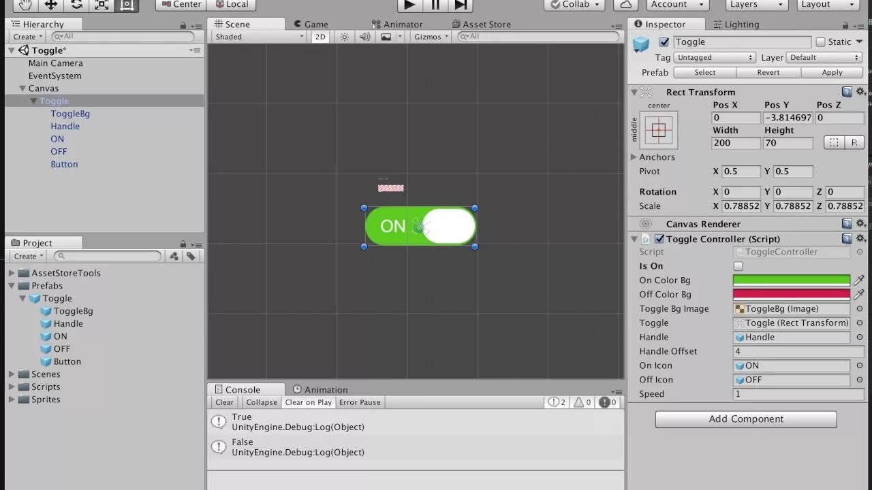Edit the Off Color Bg red swatch
This screenshot has height=490, width=872.
(x=792, y=295)
